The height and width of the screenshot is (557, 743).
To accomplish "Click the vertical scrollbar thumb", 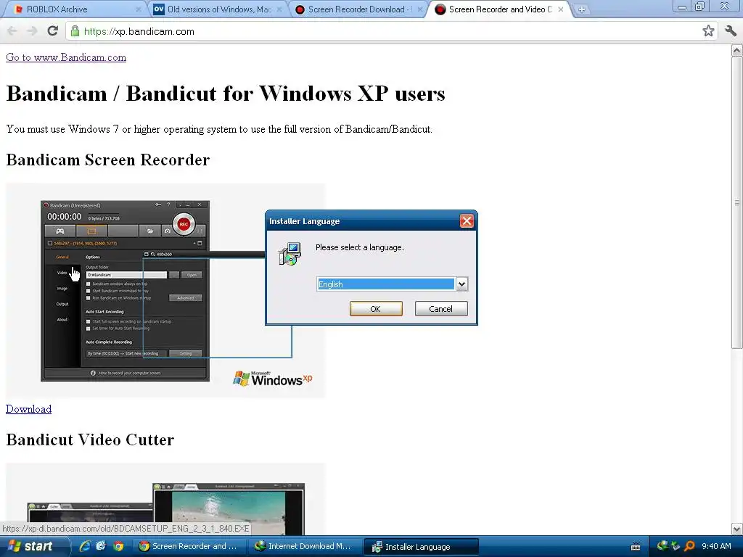I will 737,203.
